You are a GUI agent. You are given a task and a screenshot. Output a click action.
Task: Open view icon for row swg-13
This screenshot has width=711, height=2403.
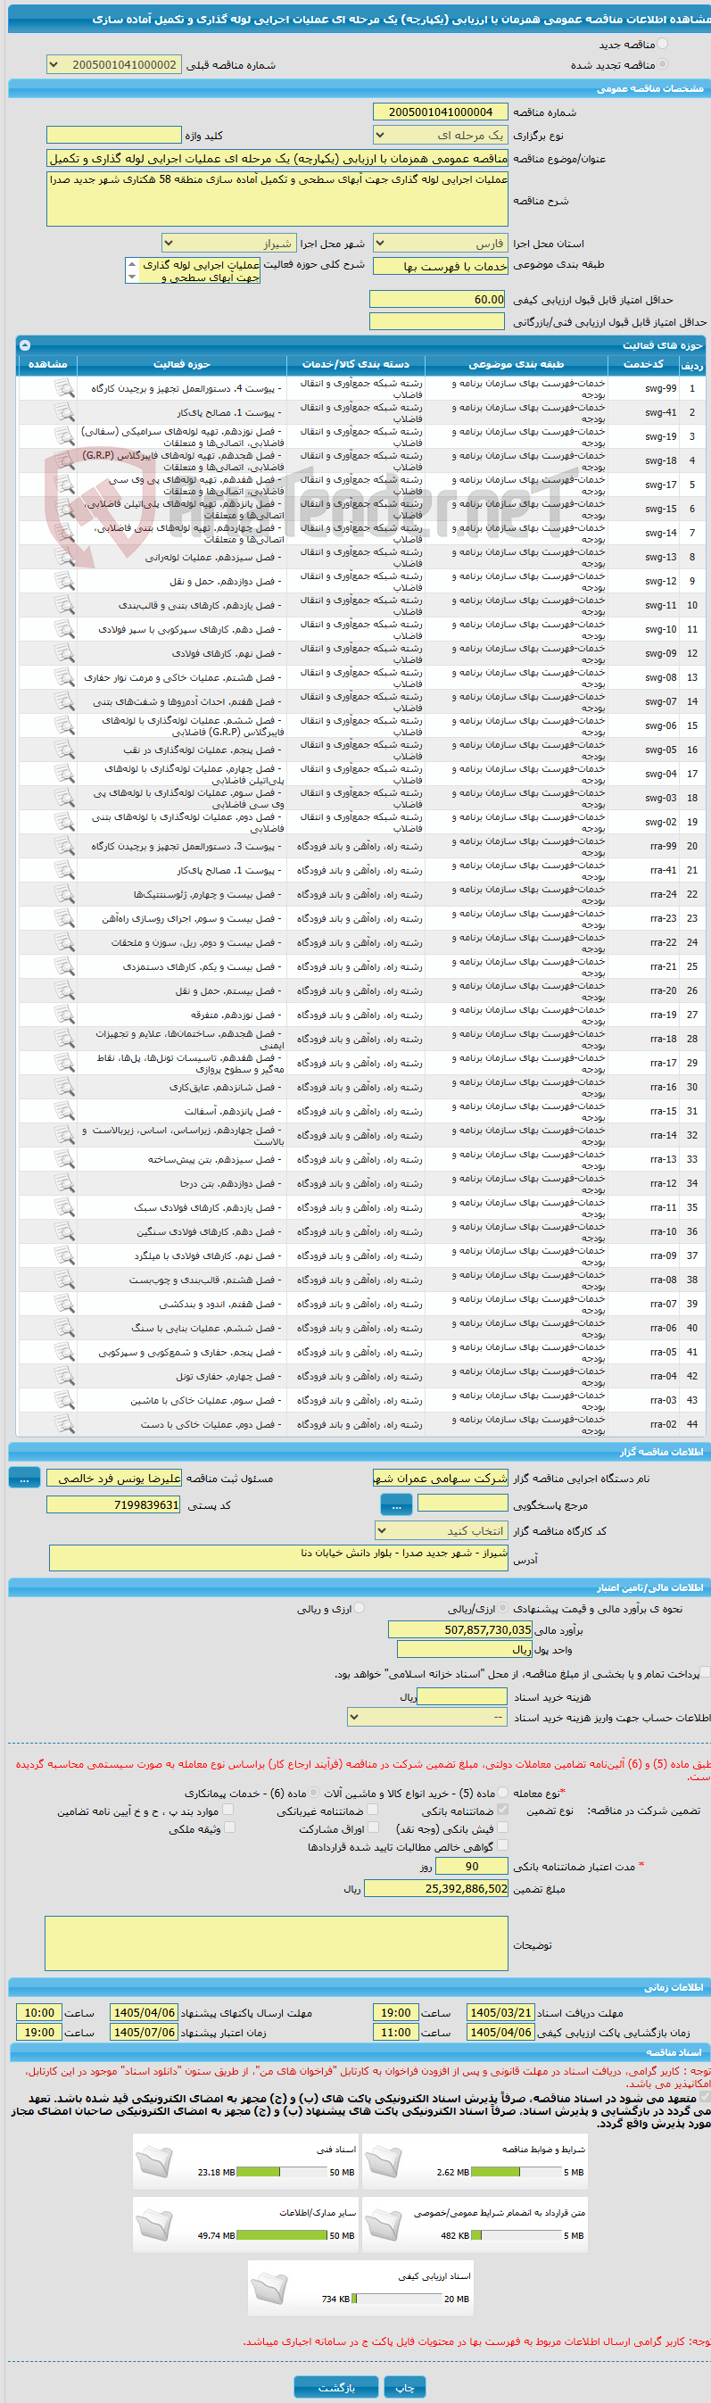pos(63,557)
